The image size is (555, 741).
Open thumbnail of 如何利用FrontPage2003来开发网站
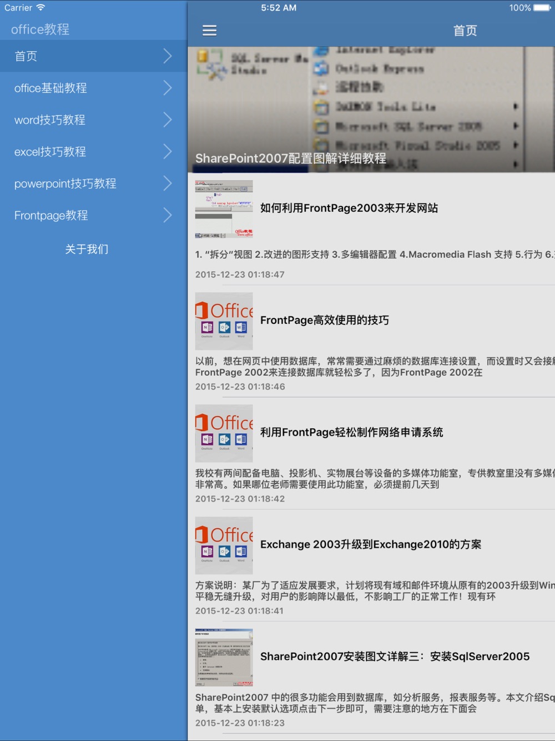coord(224,209)
